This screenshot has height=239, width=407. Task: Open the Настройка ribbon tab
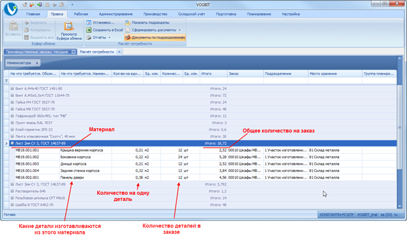click(x=291, y=14)
